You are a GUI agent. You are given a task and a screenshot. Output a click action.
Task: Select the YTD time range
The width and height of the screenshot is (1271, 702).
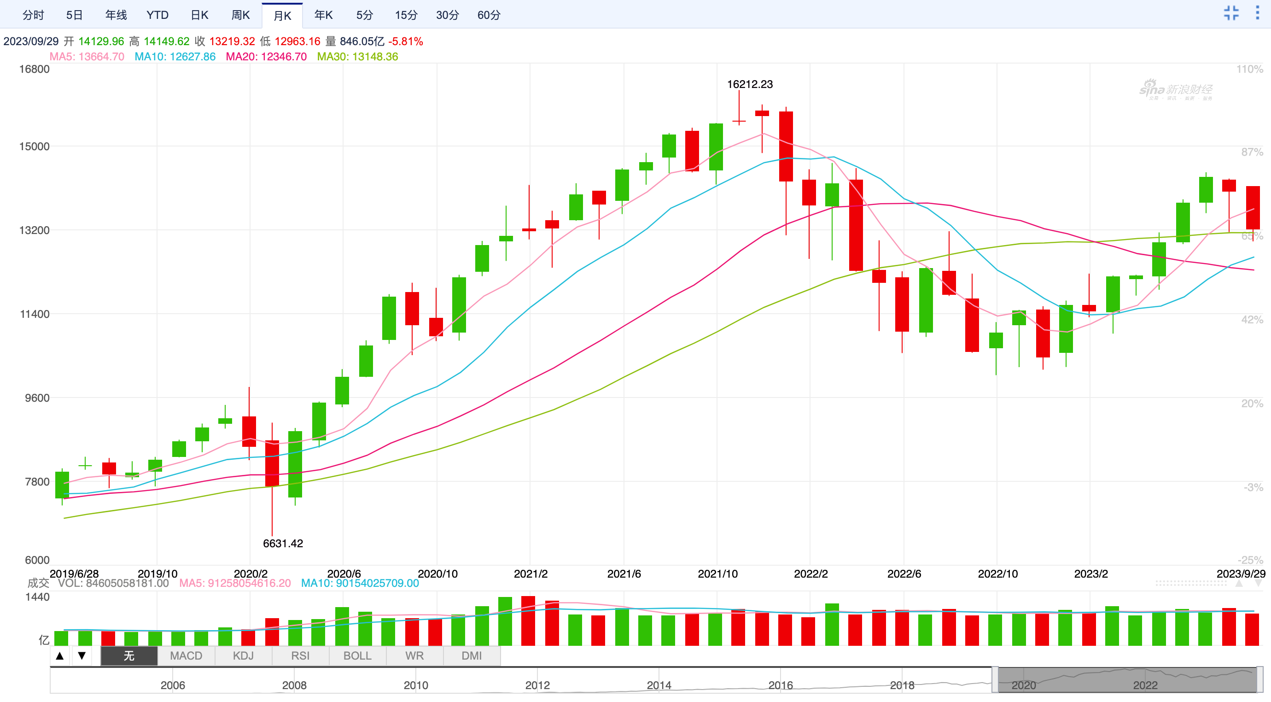coord(157,15)
